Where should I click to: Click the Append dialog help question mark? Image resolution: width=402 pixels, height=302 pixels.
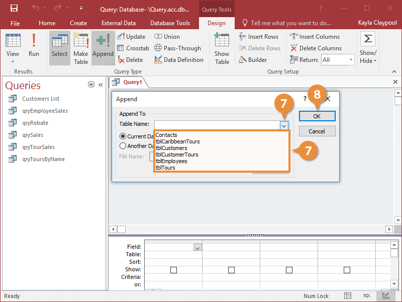click(305, 99)
